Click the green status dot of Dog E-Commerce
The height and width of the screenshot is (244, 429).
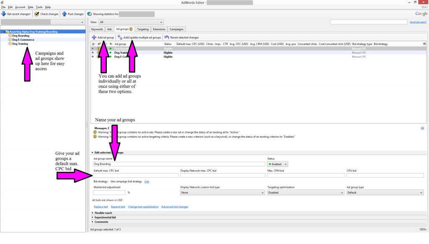(111, 57)
